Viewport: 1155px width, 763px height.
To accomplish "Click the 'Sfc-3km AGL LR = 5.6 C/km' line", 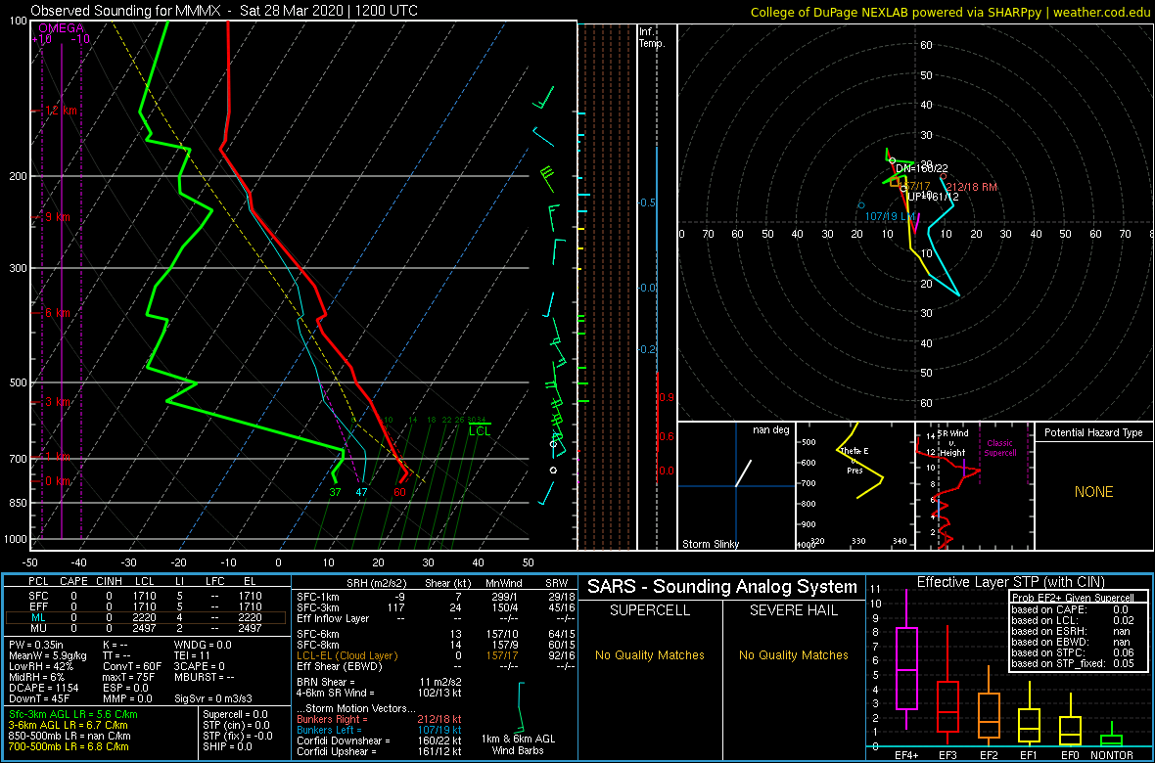I will [73, 714].
